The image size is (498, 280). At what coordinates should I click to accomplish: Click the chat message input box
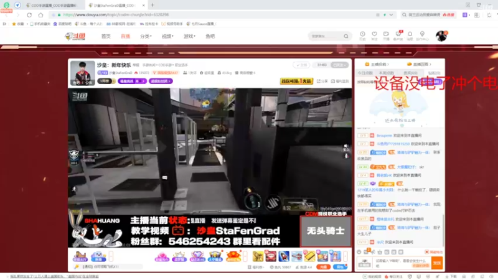402,263
